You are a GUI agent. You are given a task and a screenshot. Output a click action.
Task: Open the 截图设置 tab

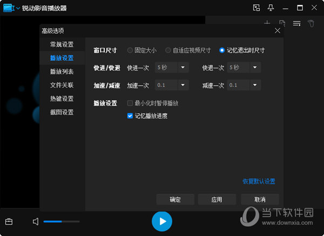coord(62,112)
